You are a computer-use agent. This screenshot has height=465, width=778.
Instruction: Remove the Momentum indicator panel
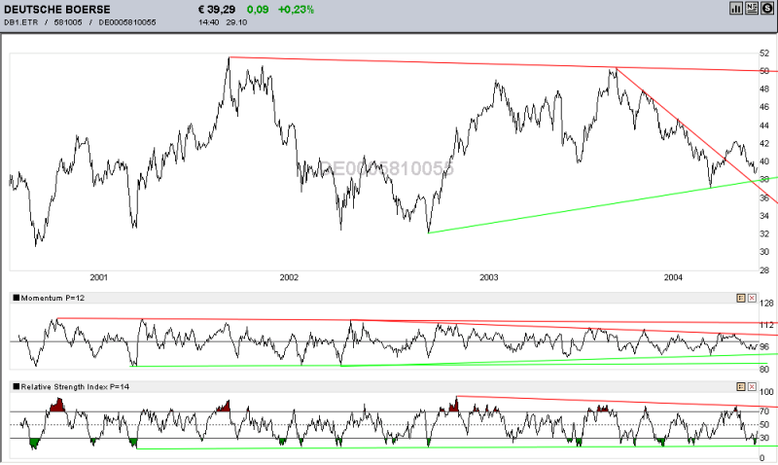point(752,298)
